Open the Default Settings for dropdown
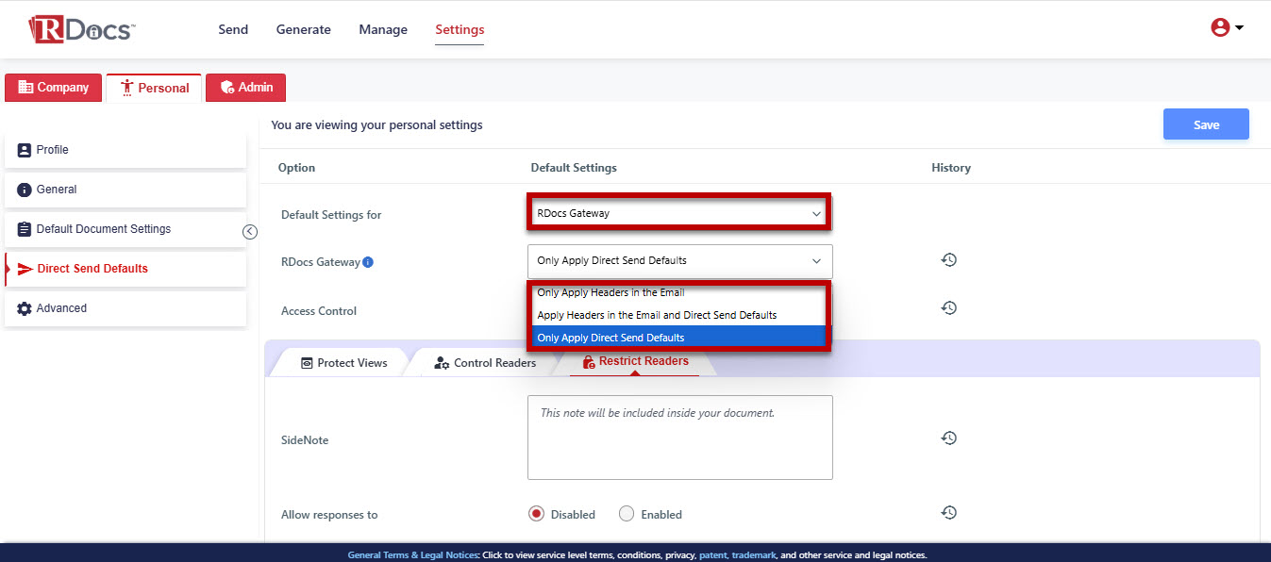 pyautogui.click(x=678, y=213)
